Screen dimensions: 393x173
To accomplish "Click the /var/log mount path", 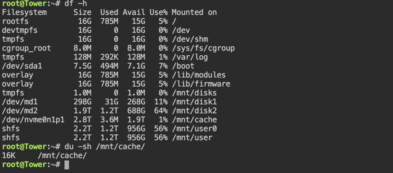I will (x=190, y=57).
